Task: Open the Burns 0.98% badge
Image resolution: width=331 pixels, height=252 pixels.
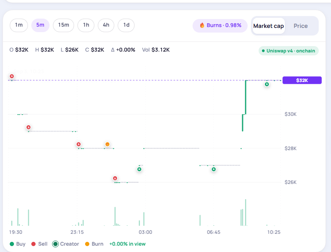Action: pyautogui.click(x=220, y=25)
